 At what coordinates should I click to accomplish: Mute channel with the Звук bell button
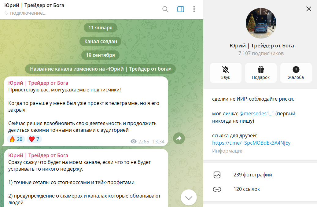(226, 73)
